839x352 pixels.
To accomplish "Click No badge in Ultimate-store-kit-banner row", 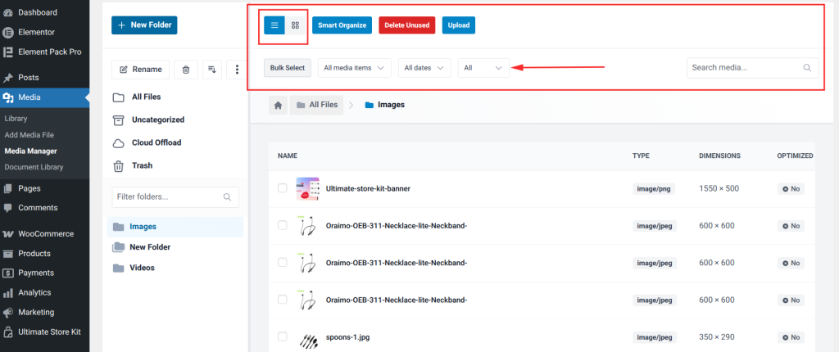I will 791,189.
